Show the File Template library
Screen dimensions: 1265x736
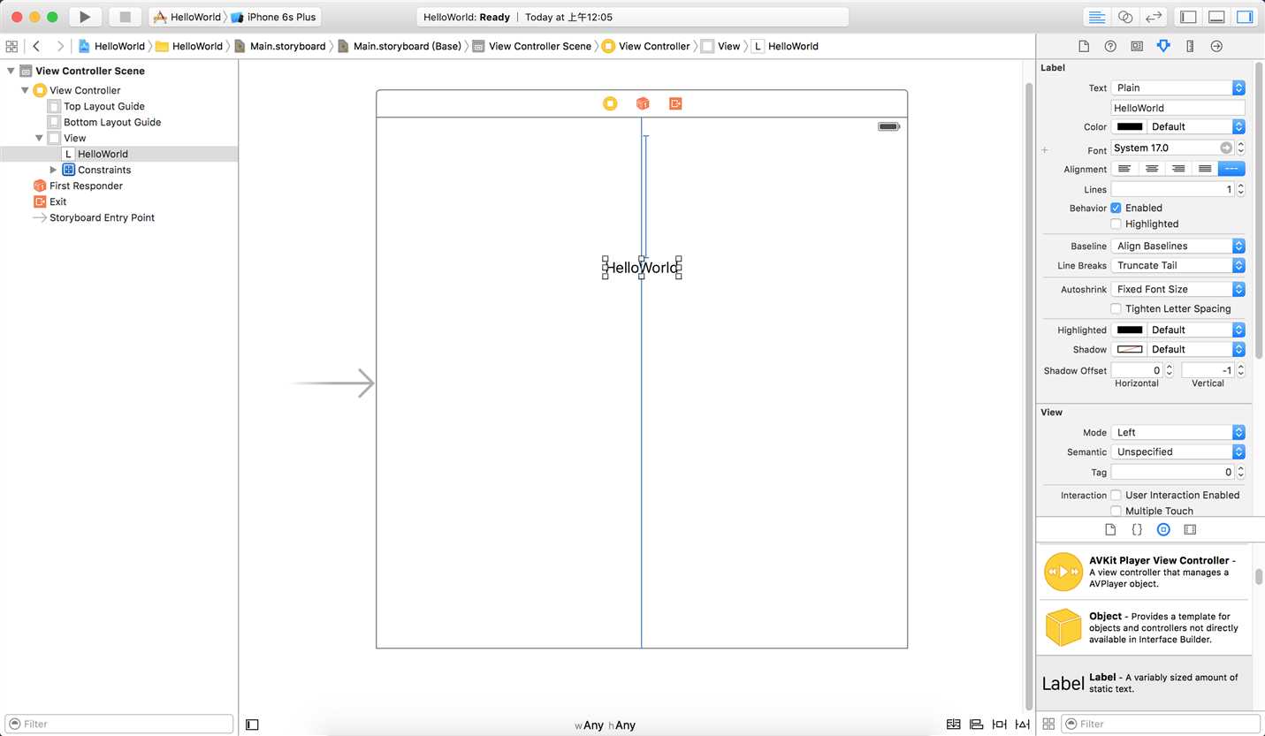[x=1110, y=529]
